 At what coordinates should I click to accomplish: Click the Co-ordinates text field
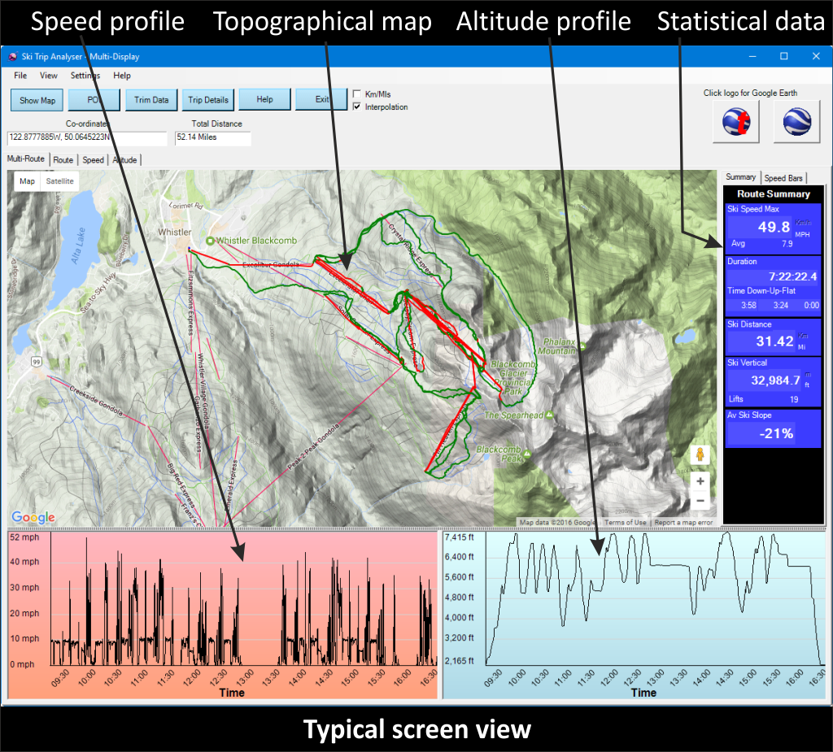[x=86, y=138]
